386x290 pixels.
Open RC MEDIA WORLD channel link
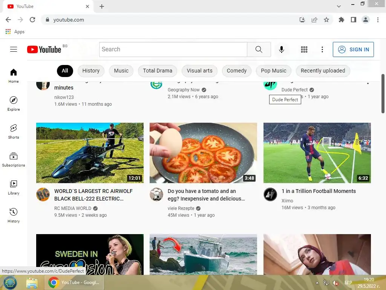click(73, 208)
